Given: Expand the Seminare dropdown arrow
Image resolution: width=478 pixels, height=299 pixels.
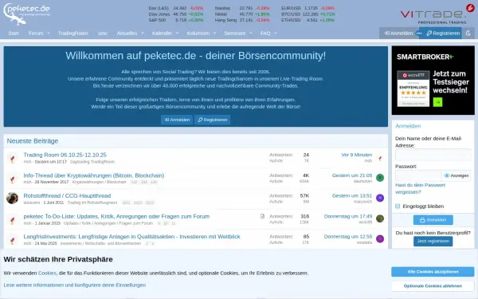Looking at the screenshot, I should click(251, 33).
